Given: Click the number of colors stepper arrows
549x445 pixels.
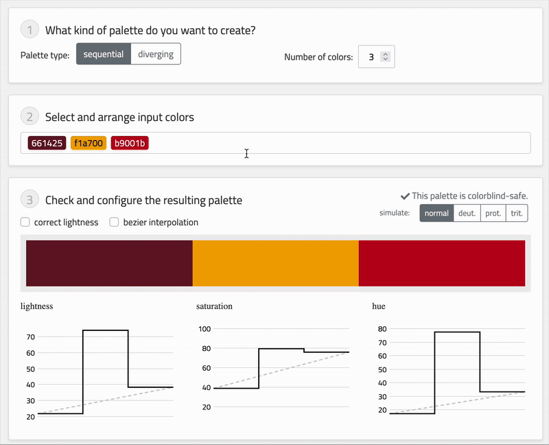Looking at the screenshot, I should (386, 57).
